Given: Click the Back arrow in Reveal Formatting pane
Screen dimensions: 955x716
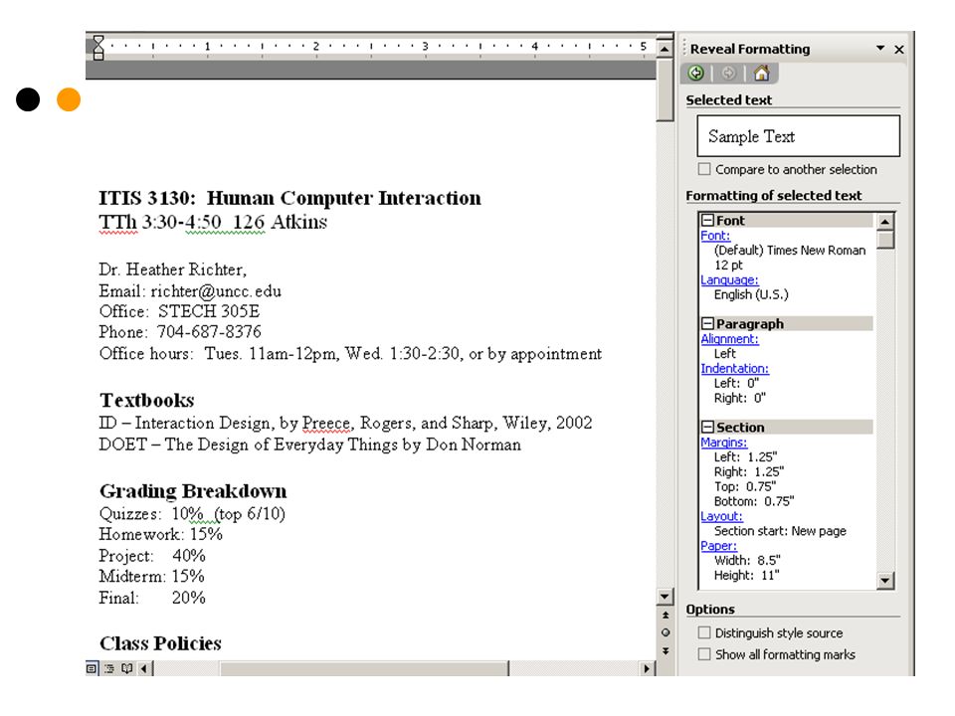Looking at the screenshot, I should 696,73.
